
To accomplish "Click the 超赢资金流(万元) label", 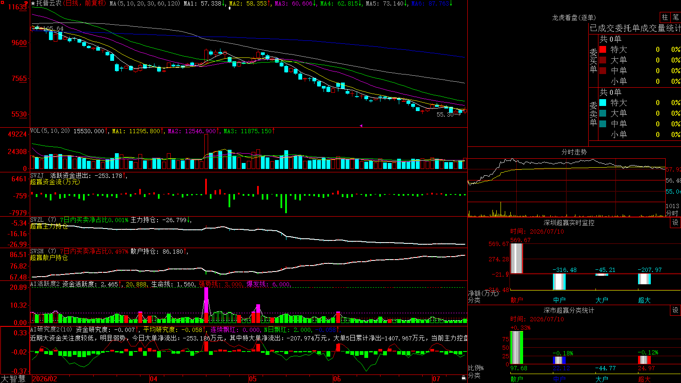I will [x=55, y=182].
